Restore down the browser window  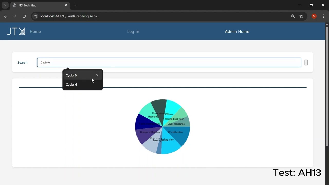click(311, 5)
